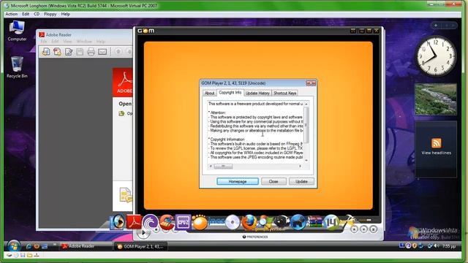
Task: Click GOM Player full screen icon in title bar
Action: pyautogui.click(x=353, y=31)
